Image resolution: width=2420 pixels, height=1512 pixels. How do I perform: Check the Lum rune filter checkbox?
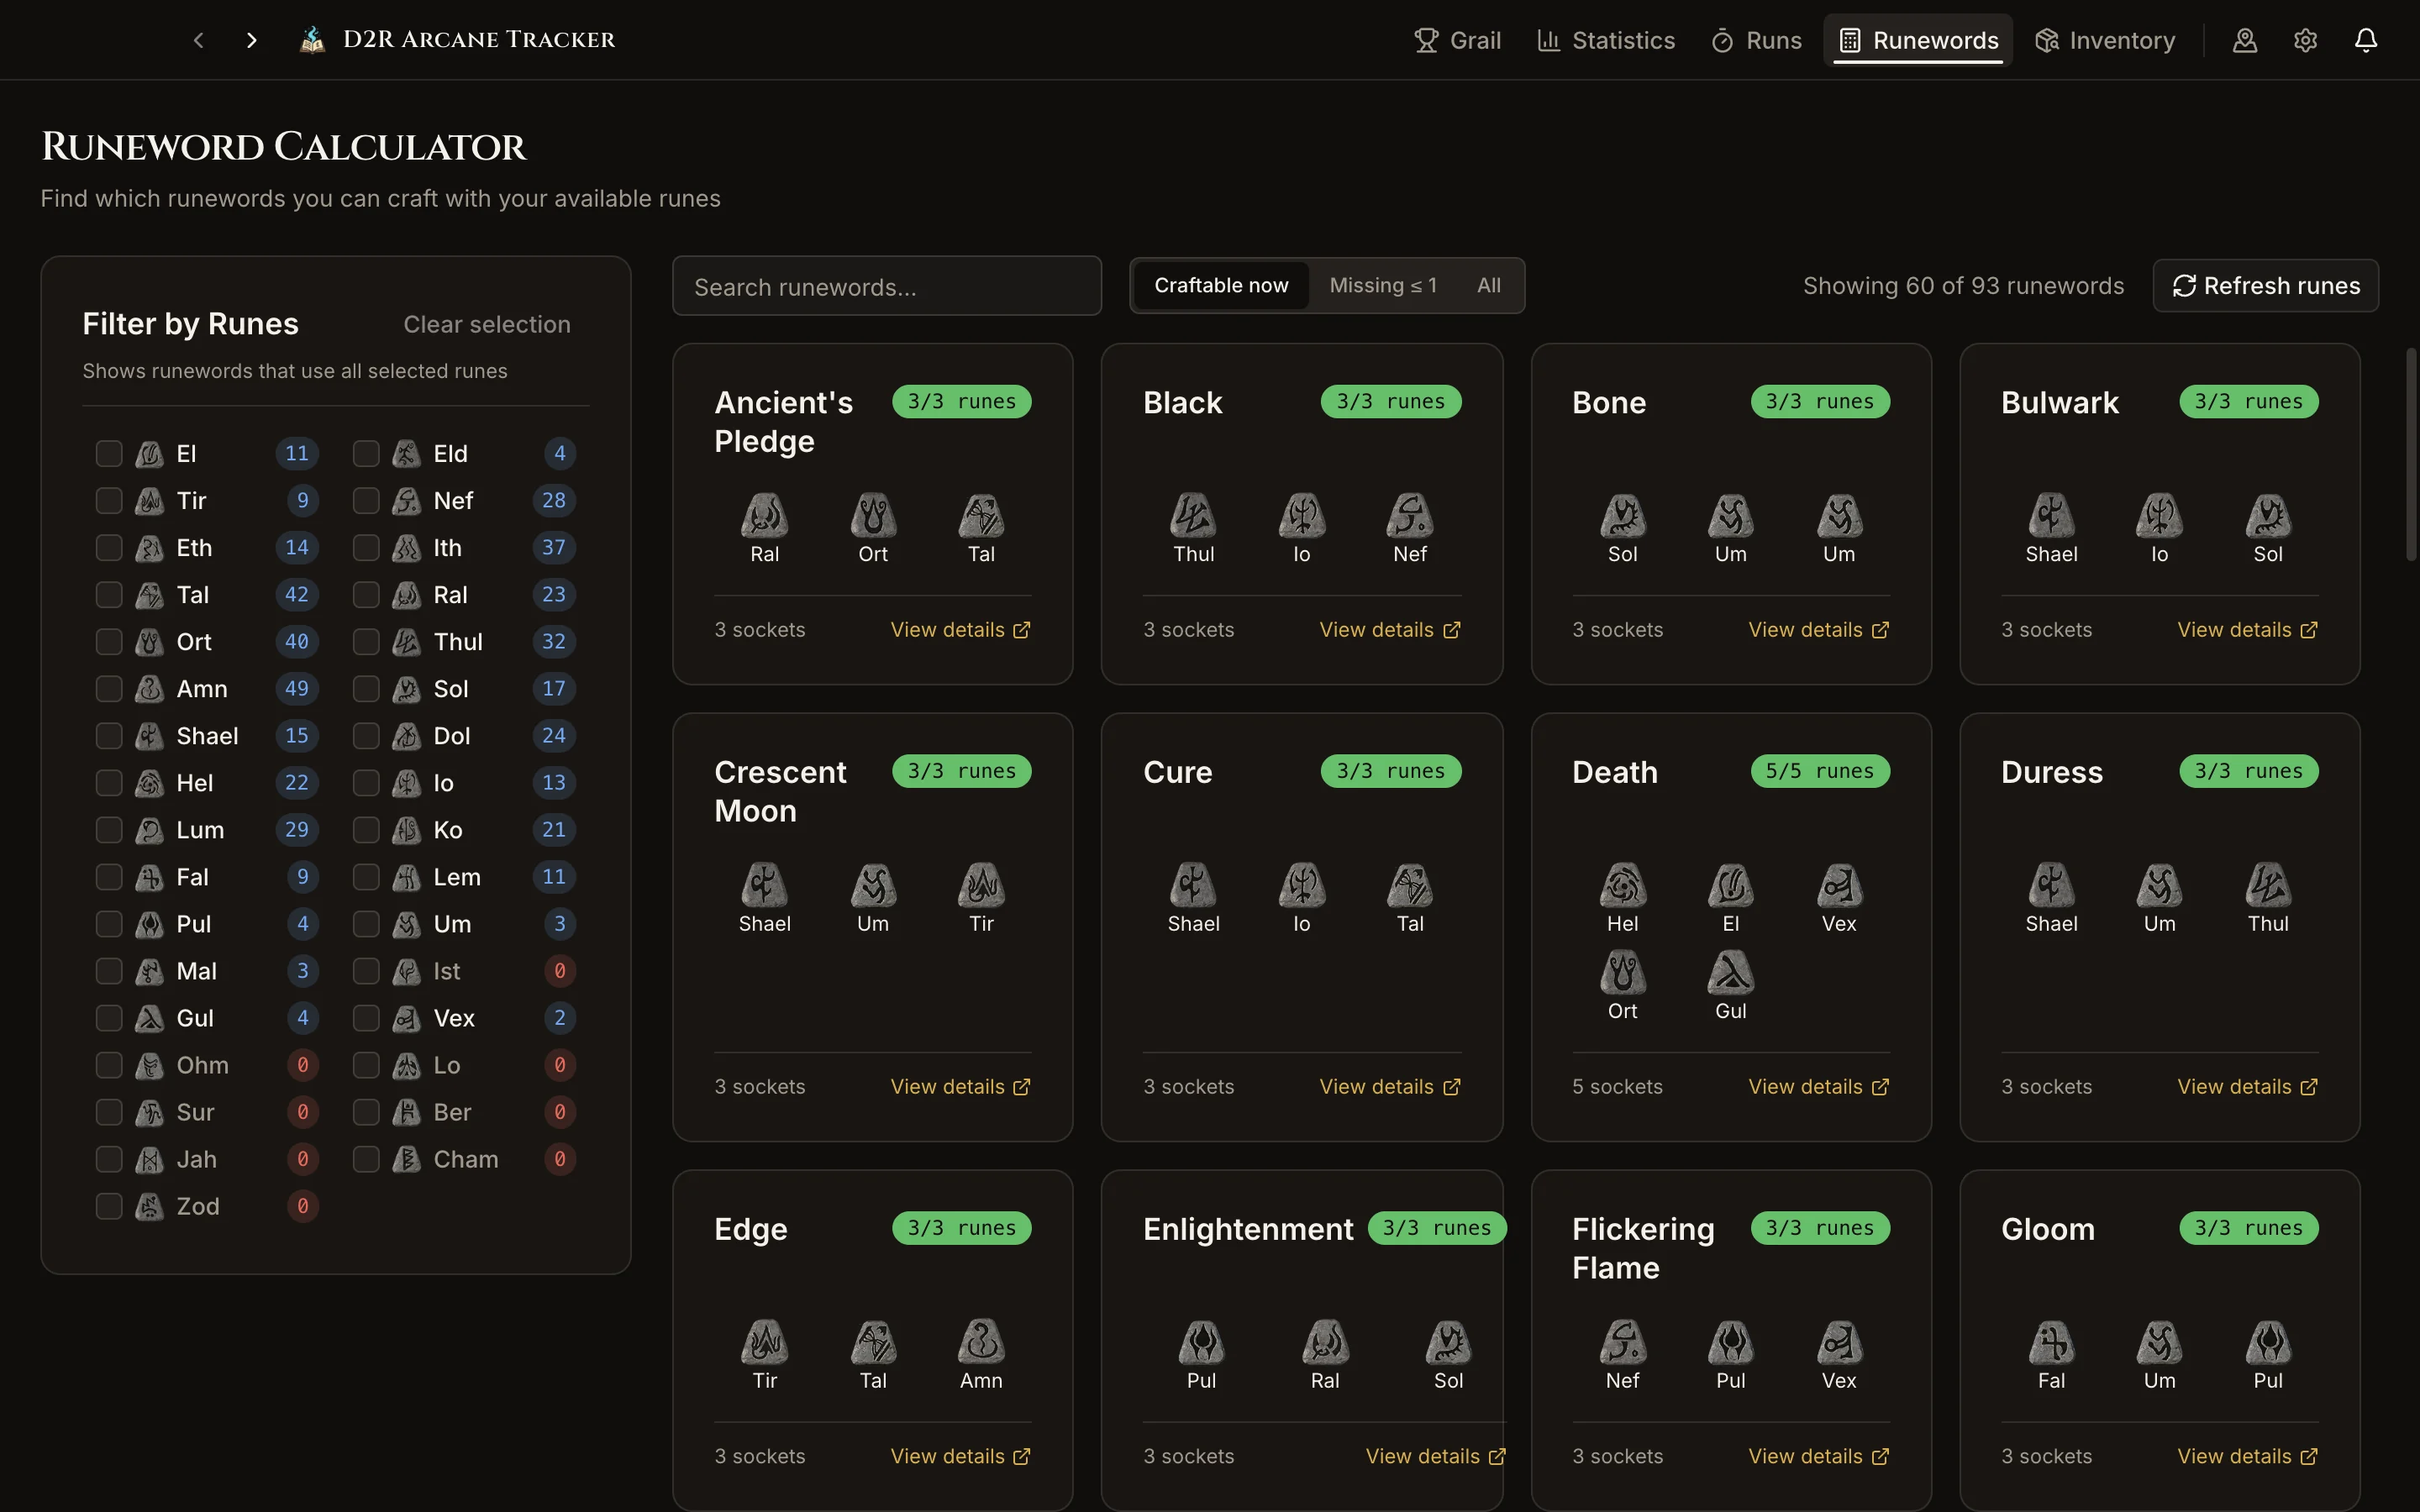(x=109, y=830)
